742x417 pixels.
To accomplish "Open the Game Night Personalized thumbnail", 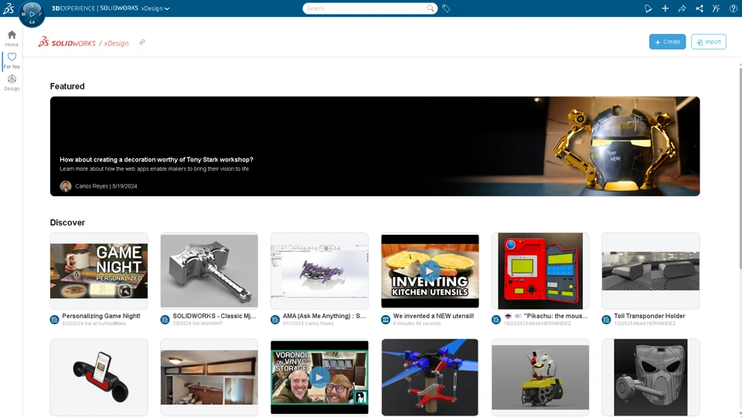I will pos(99,271).
